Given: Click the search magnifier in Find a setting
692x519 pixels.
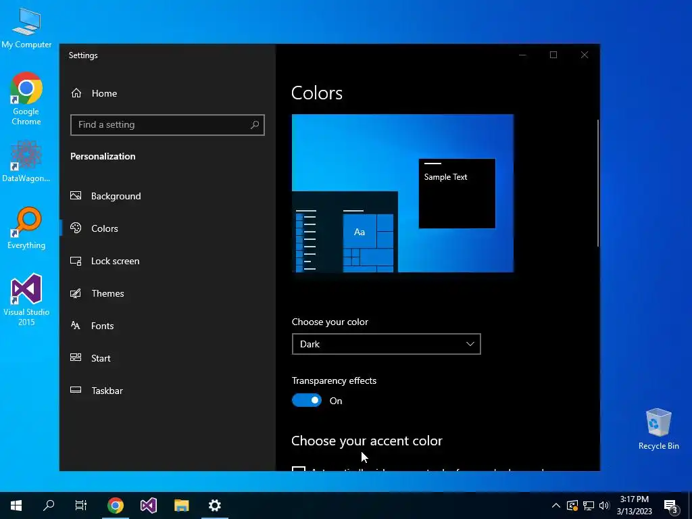Looking at the screenshot, I should click(x=255, y=125).
